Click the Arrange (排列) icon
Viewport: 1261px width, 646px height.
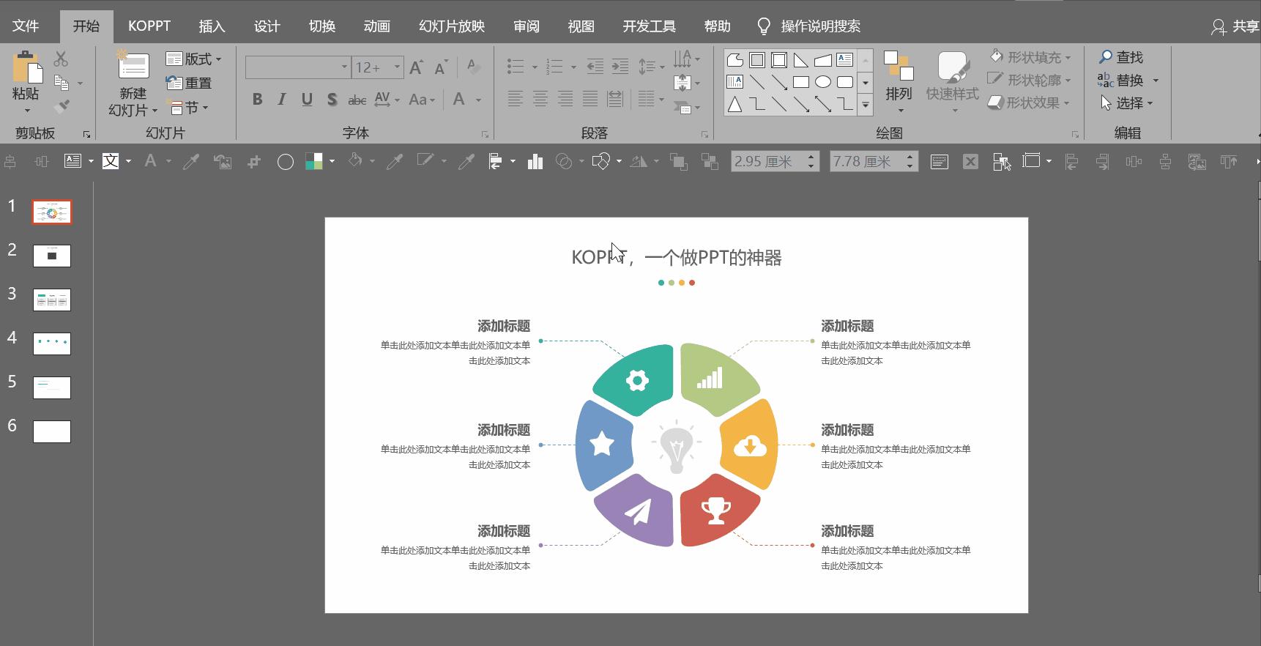(x=899, y=67)
